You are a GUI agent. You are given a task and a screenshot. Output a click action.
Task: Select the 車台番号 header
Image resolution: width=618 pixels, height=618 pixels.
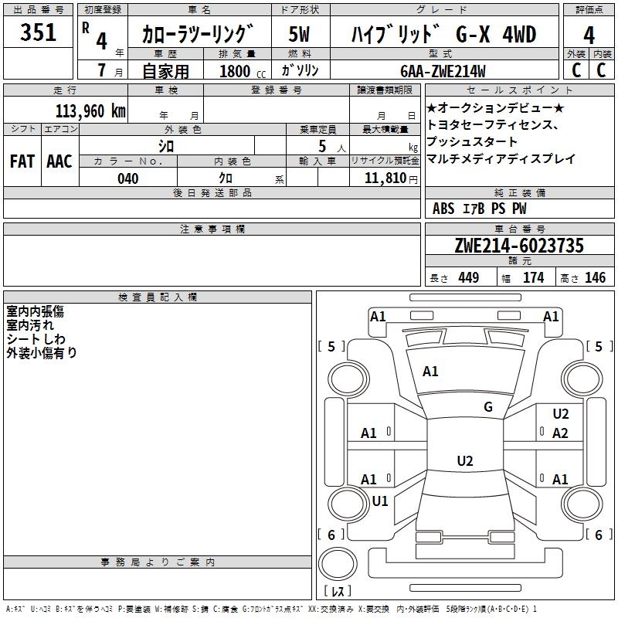[519, 229]
